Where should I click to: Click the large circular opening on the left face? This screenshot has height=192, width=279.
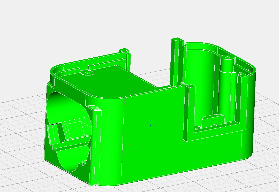(x=69, y=132)
